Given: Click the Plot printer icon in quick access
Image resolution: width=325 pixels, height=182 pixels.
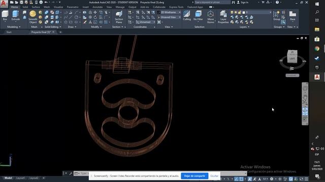Looking at the screenshot, I should click(41, 2).
